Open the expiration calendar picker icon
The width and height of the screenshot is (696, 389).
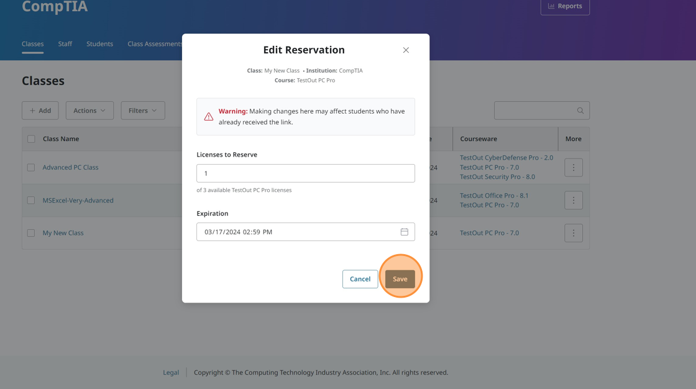click(x=404, y=232)
